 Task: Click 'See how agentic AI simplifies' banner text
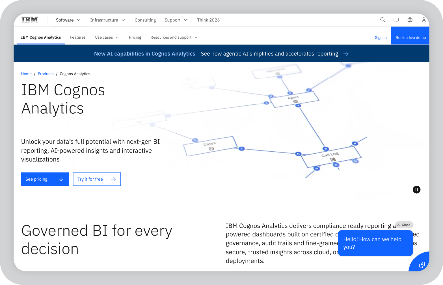[269, 54]
